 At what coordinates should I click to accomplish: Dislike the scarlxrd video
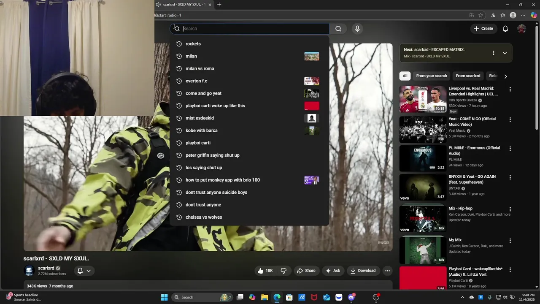[x=283, y=271]
